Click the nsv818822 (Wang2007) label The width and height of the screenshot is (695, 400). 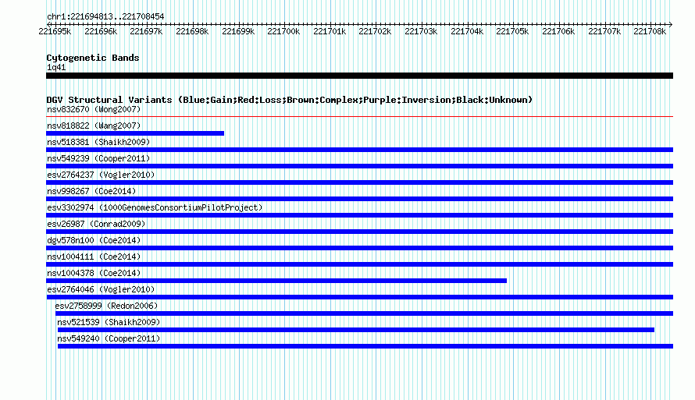point(94,126)
